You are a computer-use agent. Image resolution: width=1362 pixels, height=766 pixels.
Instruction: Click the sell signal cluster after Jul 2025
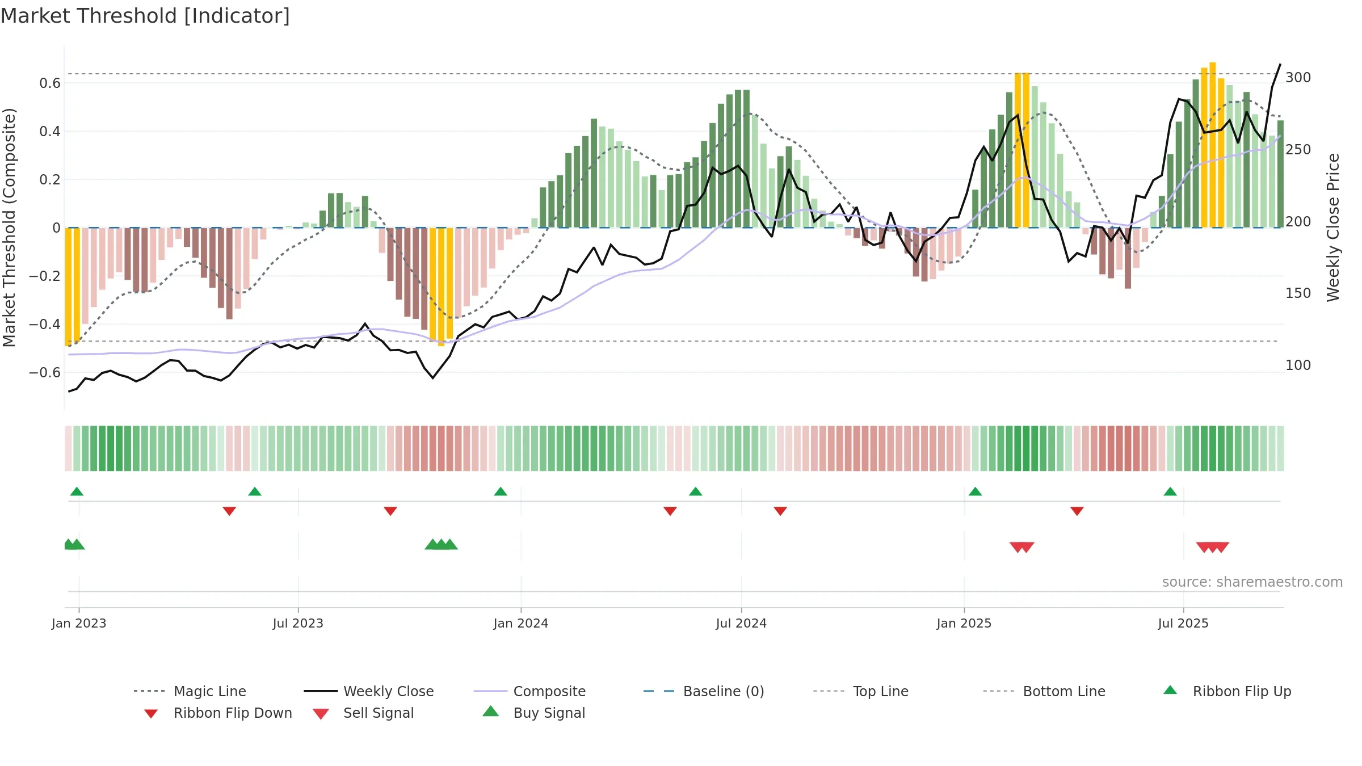click(x=1213, y=548)
